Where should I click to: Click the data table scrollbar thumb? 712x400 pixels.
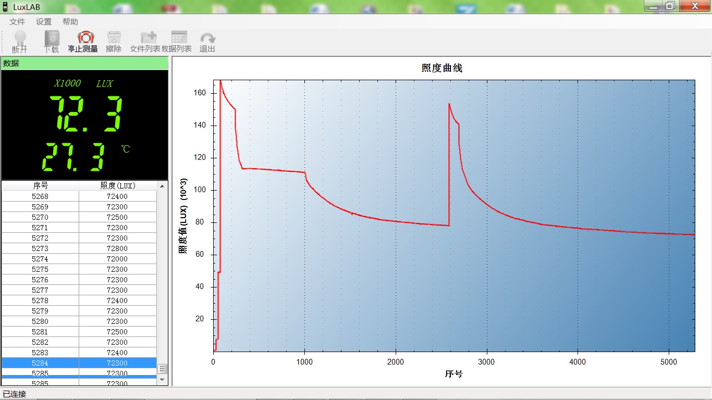click(162, 369)
